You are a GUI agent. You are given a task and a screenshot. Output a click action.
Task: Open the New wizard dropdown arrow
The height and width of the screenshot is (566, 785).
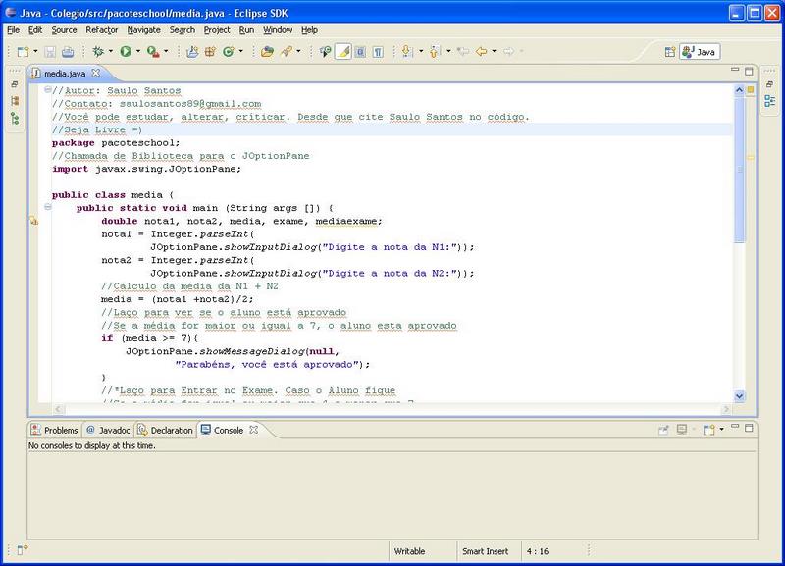tap(35, 51)
